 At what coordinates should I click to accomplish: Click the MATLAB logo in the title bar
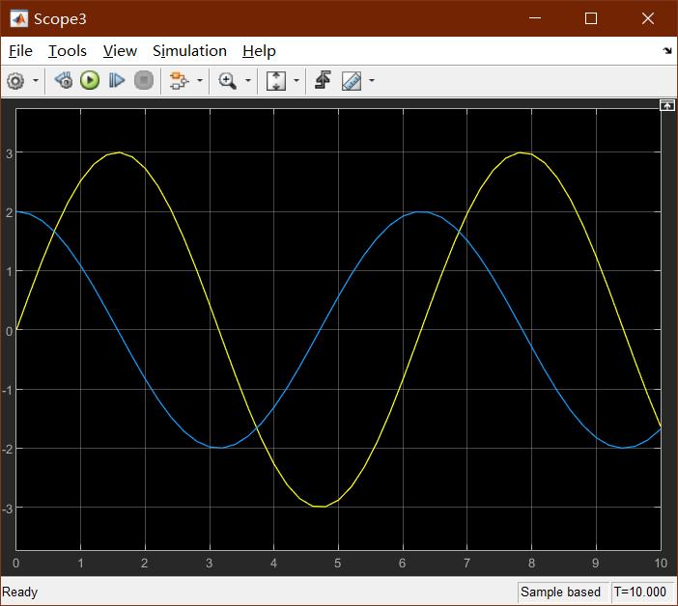[18, 18]
